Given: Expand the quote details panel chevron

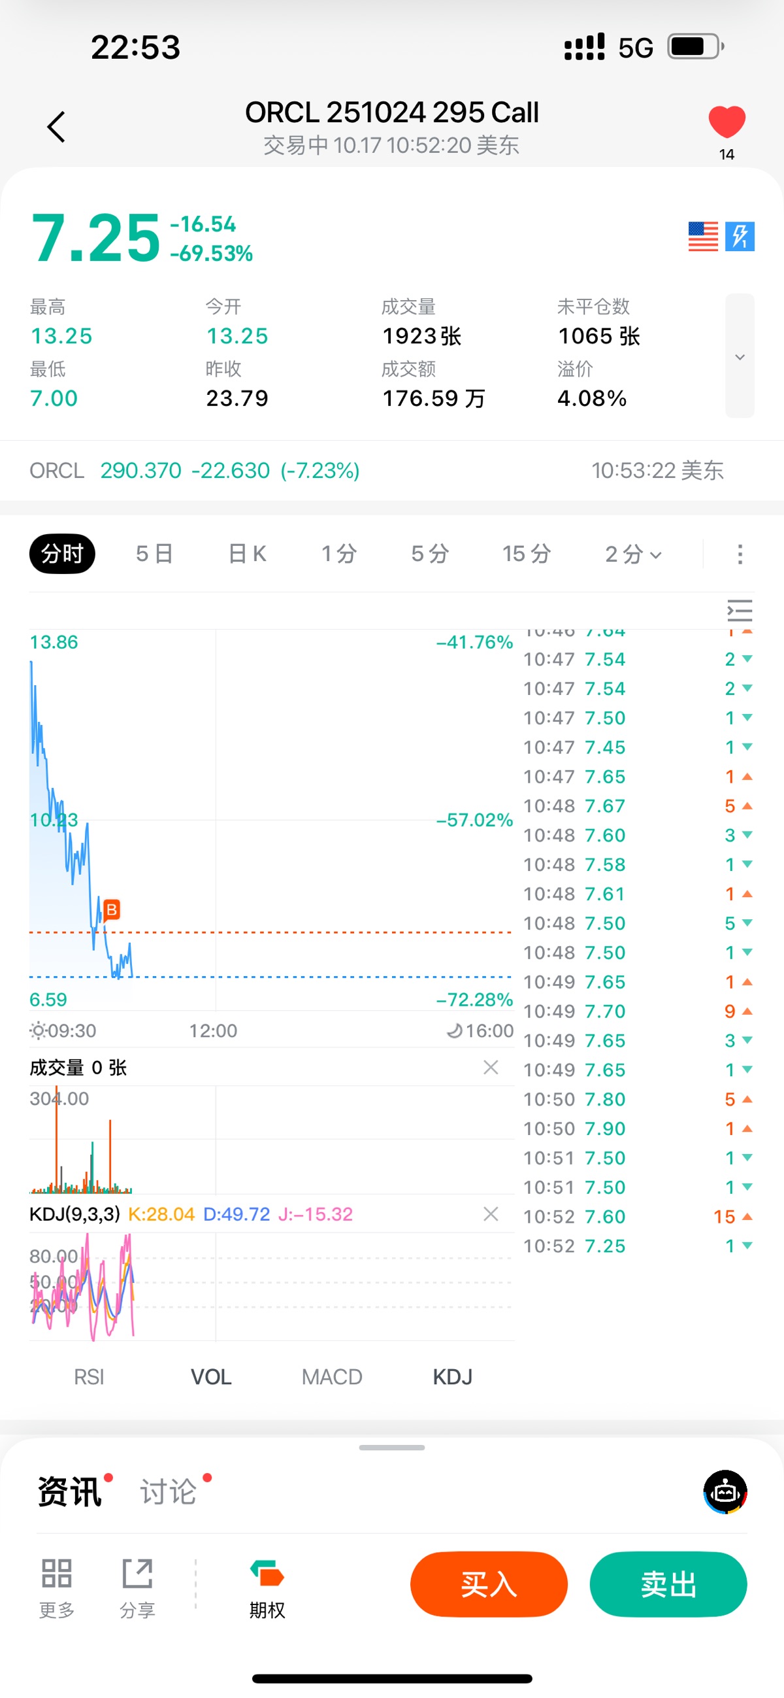Looking at the screenshot, I should [x=739, y=356].
